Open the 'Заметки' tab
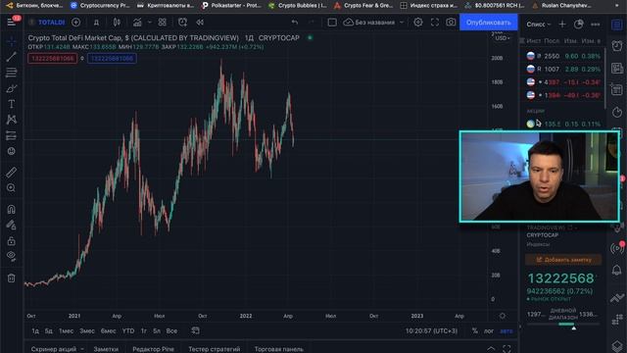Screen dimensions: 627x353 coord(106,349)
